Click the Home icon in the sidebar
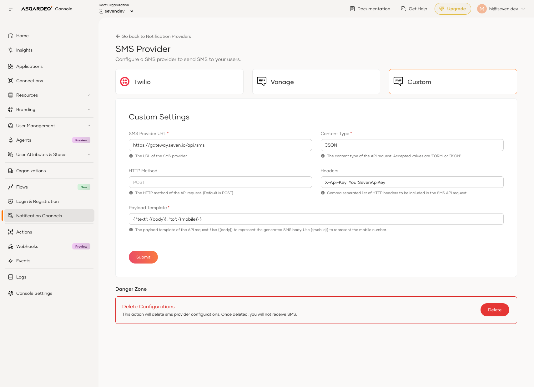This screenshot has width=534, height=387. (x=11, y=36)
